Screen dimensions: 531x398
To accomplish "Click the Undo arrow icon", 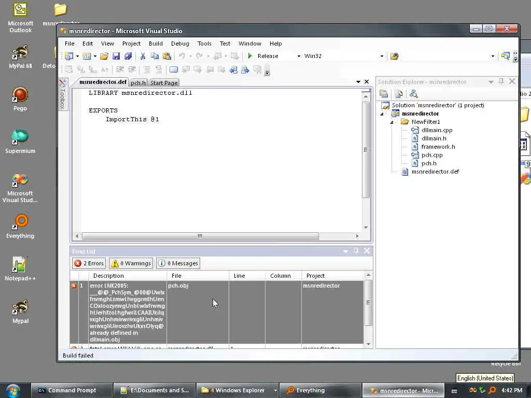I will (182, 56).
